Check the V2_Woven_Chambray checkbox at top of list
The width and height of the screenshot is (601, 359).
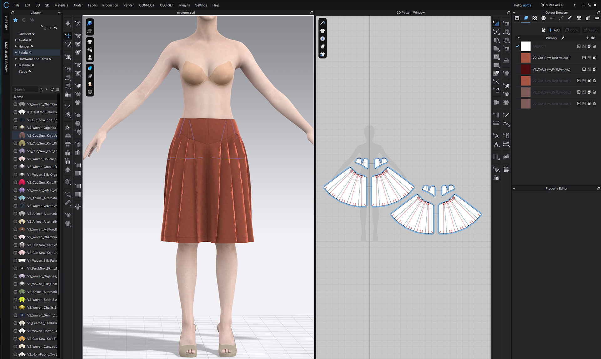click(x=15, y=104)
